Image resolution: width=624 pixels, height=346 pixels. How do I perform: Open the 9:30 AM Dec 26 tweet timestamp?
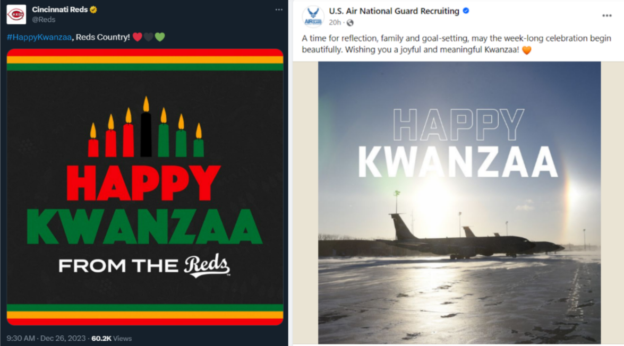[x=47, y=338]
